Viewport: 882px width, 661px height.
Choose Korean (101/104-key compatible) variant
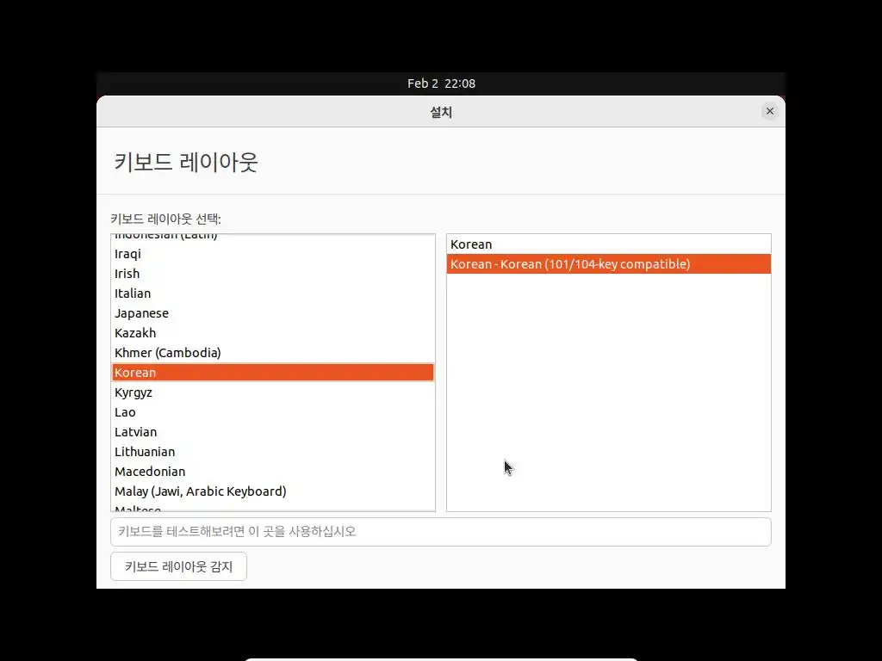coord(609,264)
